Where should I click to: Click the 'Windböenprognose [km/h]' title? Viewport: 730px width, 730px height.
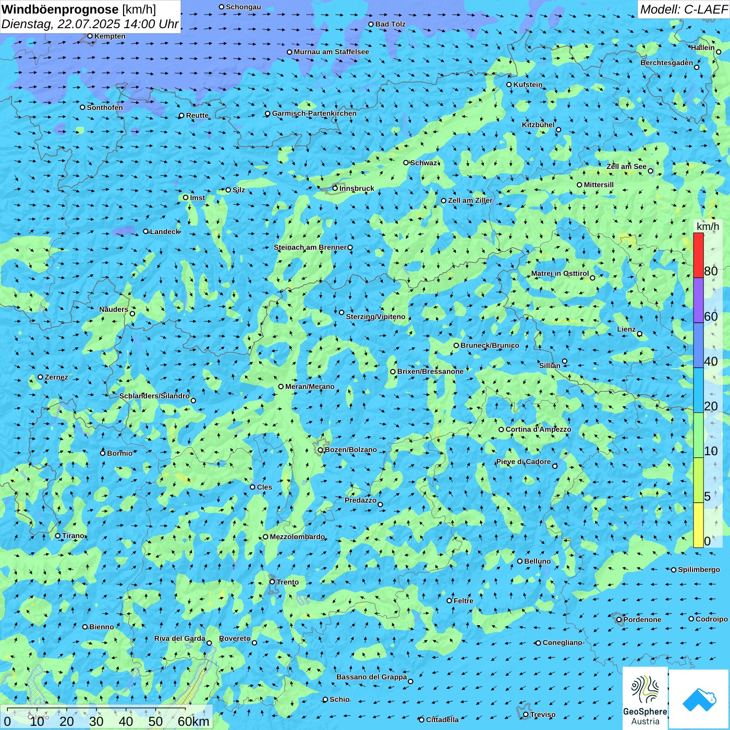pos(79,9)
